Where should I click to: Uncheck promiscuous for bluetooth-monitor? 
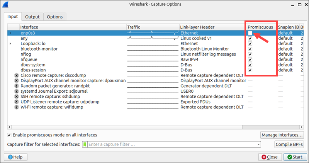250,49
